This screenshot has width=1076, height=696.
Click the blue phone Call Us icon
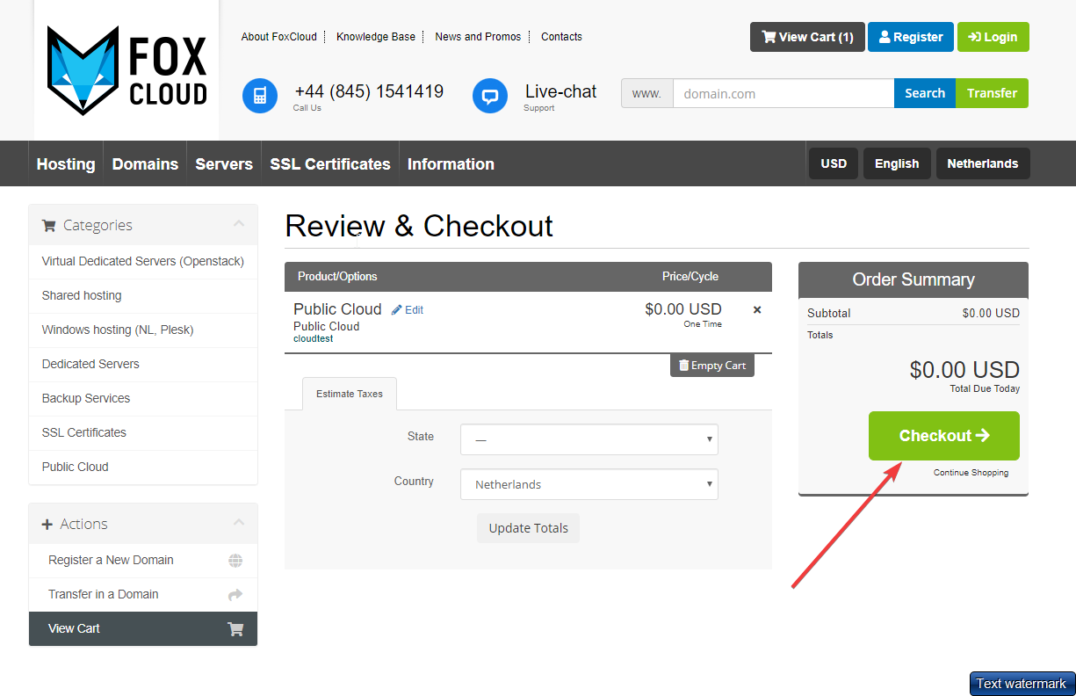[259, 96]
